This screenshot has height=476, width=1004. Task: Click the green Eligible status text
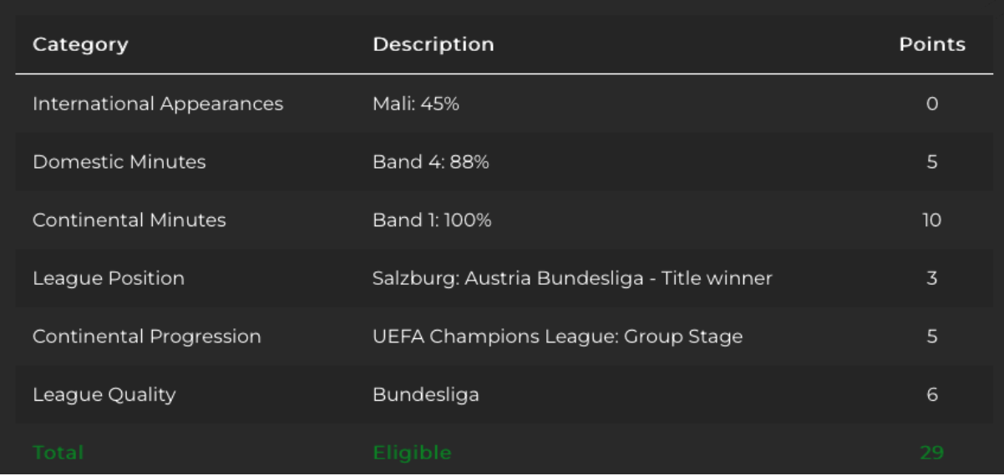412,453
